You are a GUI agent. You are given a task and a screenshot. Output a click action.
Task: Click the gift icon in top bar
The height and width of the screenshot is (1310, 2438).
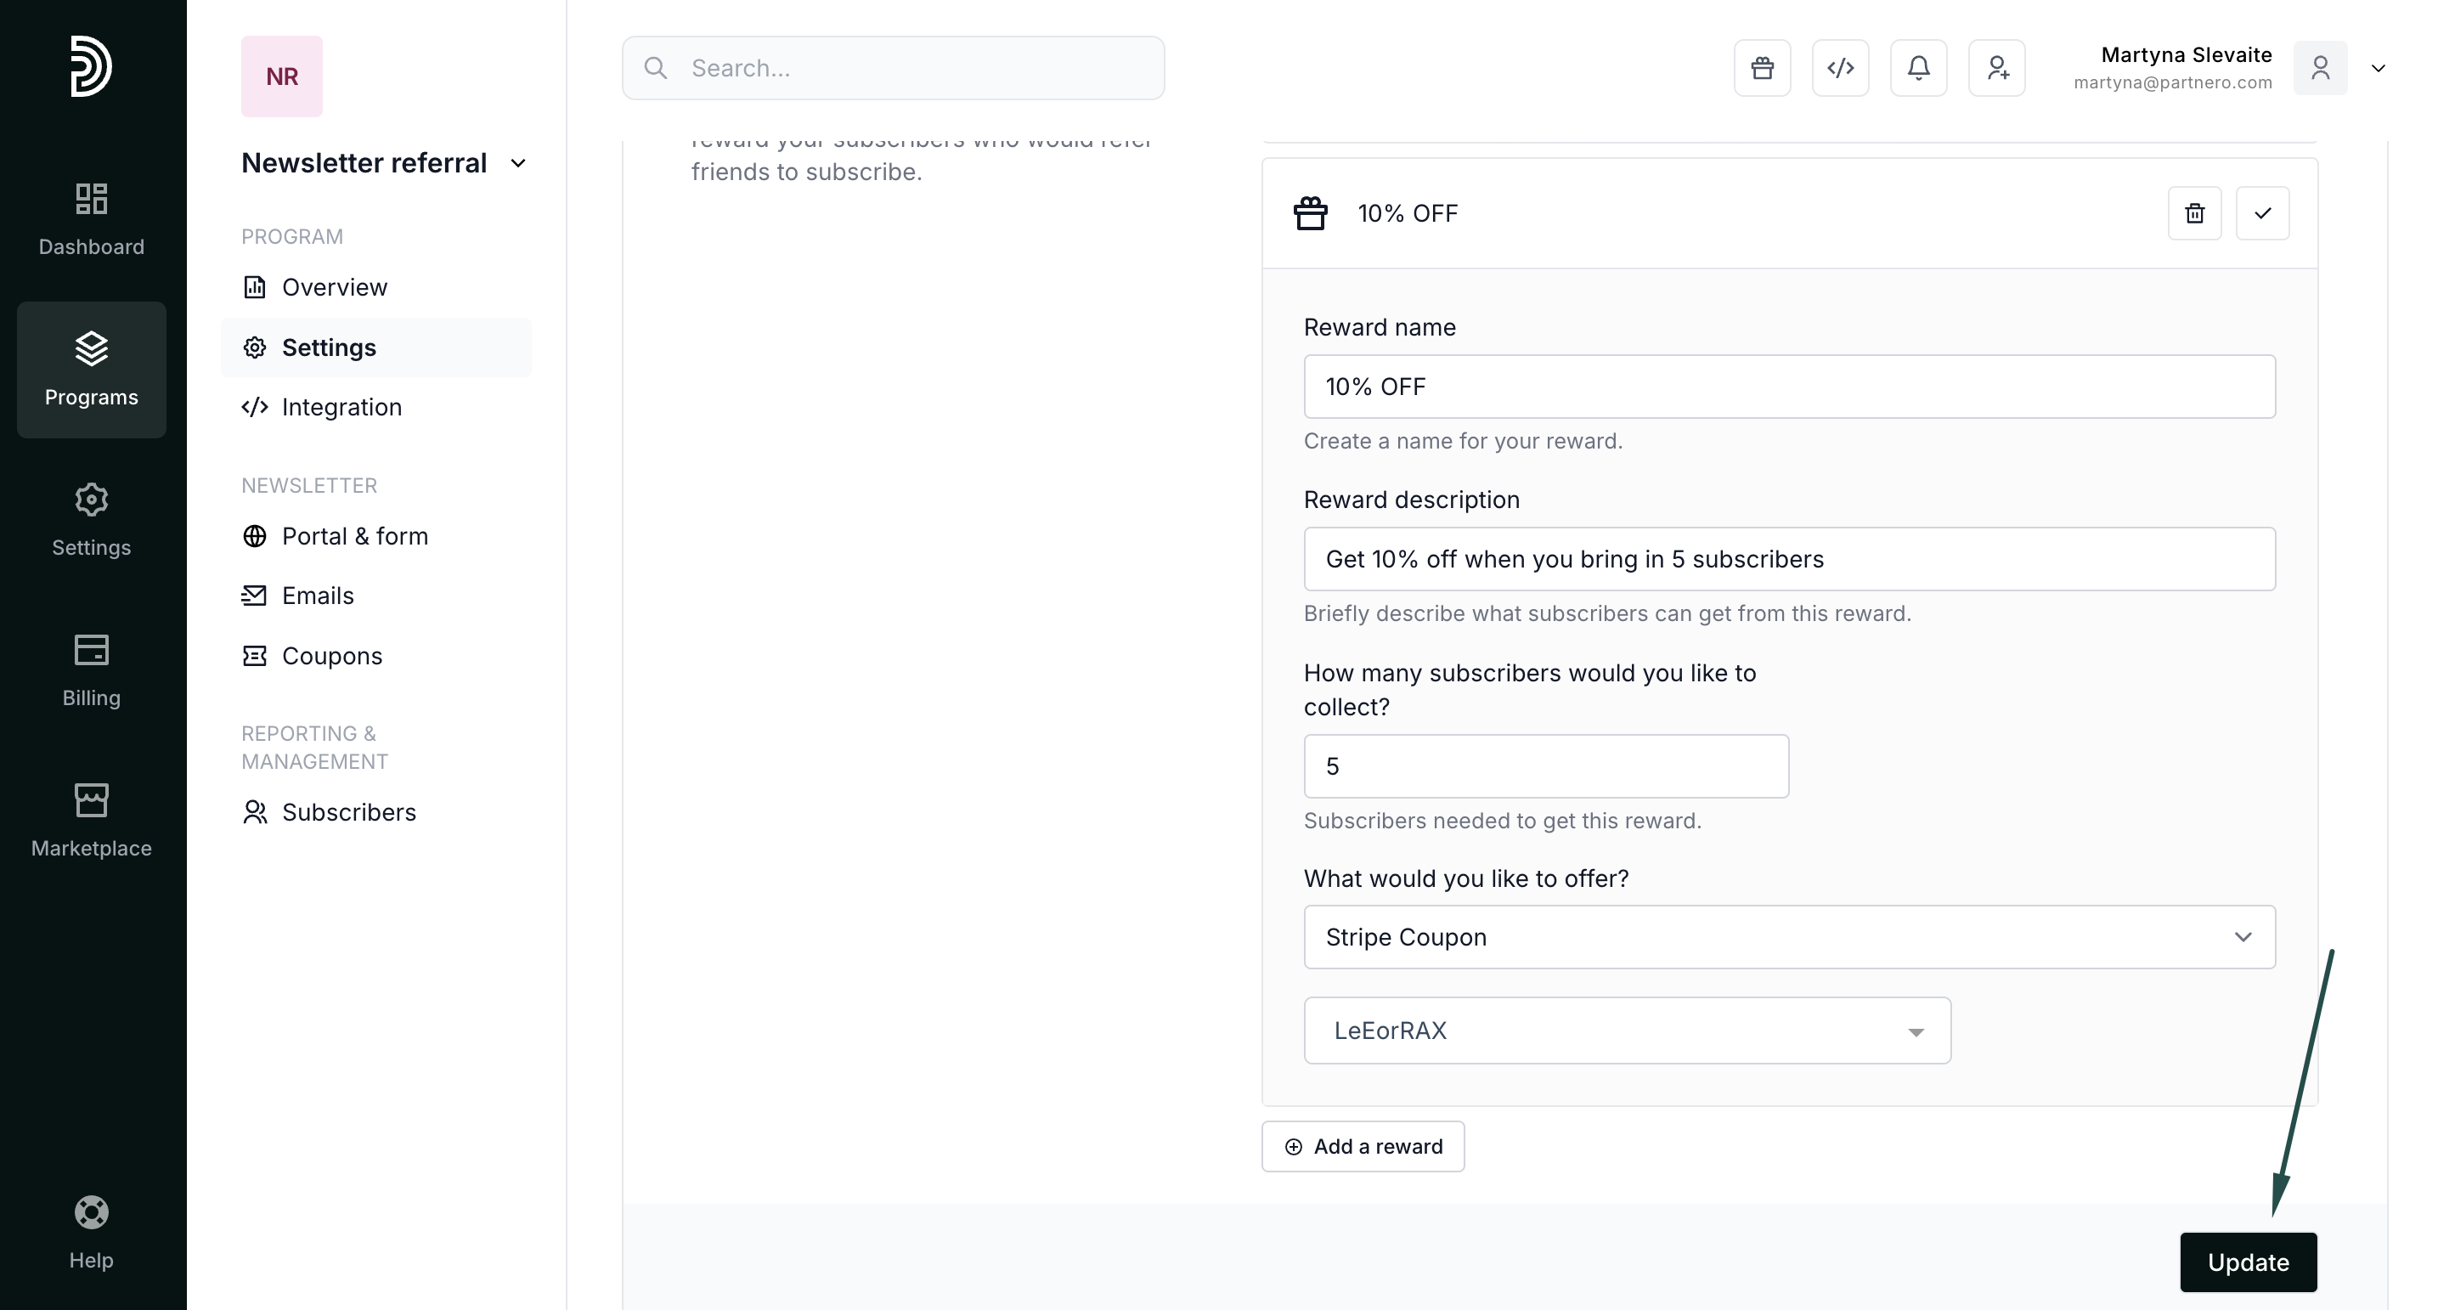tap(1761, 68)
